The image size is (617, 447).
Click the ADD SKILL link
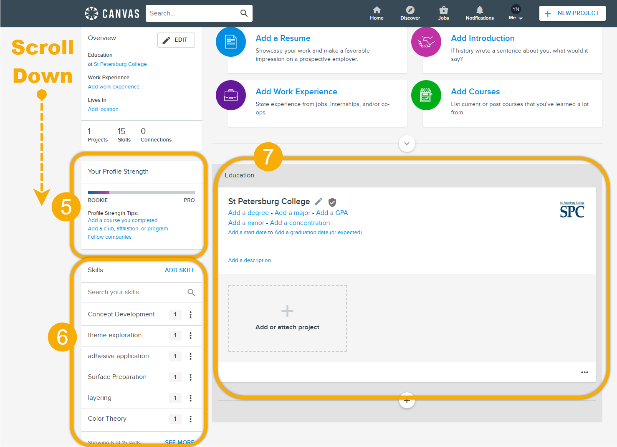click(x=180, y=270)
